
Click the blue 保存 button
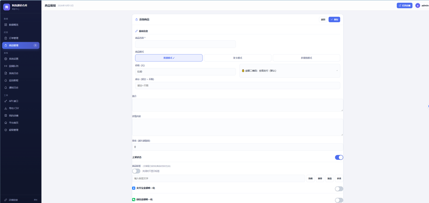pyautogui.click(x=334, y=19)
